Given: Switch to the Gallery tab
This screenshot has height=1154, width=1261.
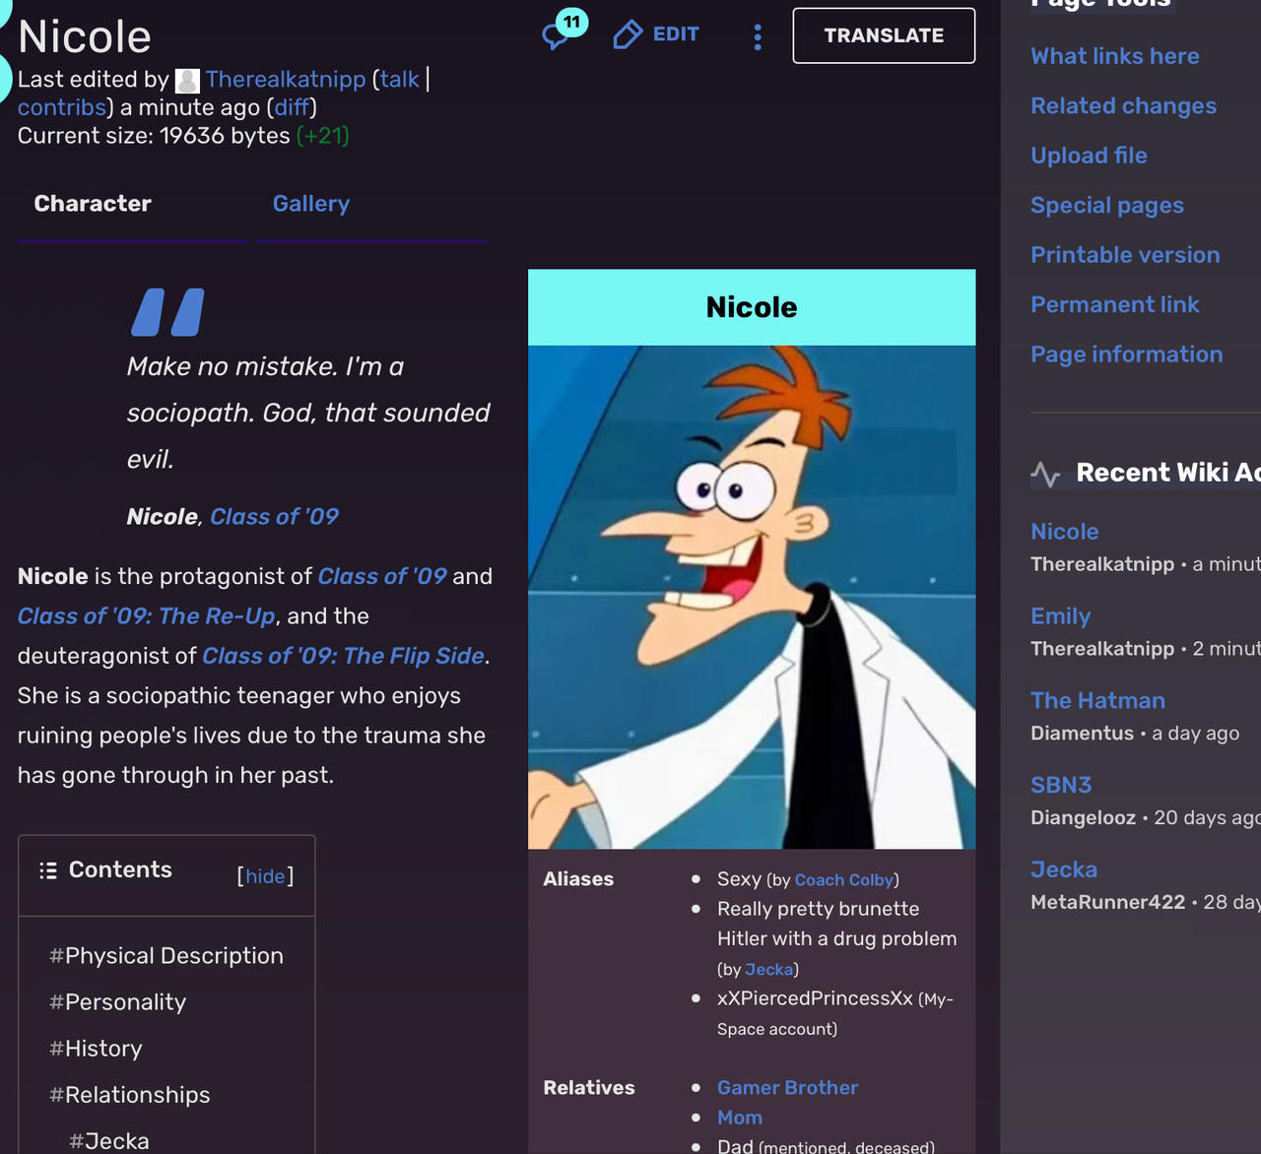Looking at the screenshot, I should pos(311,204).
